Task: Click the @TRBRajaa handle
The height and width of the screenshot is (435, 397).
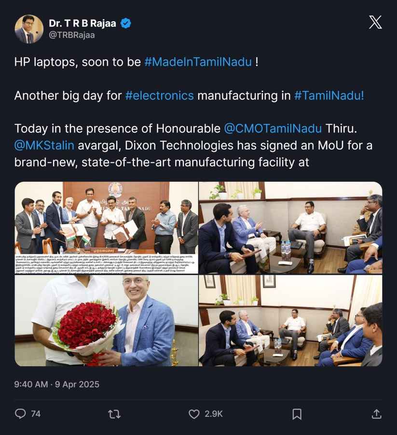Action: click(71, 35)
